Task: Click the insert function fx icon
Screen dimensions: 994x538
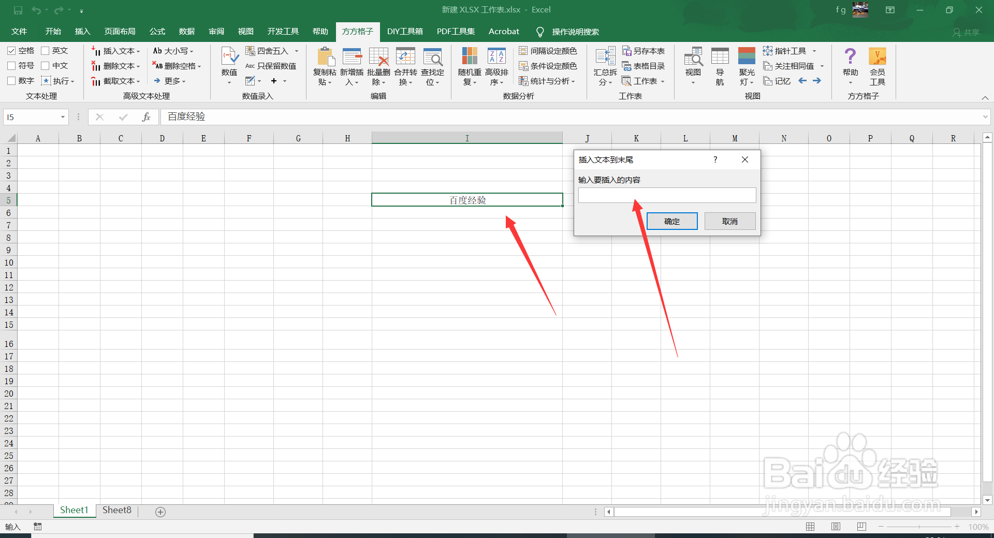Action: point(146,117)
